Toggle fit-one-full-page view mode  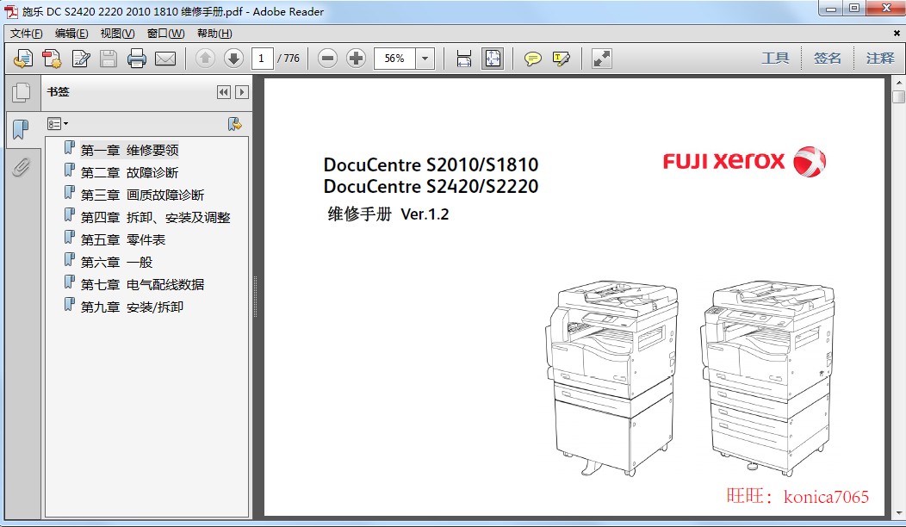[x=493, y=59]
